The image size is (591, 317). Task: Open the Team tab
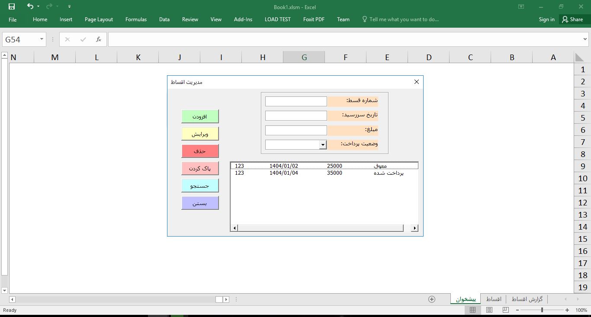(x=343, y=19)
